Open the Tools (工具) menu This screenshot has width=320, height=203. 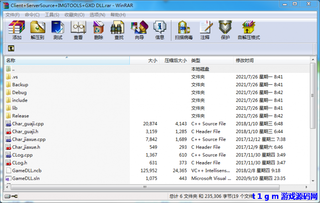point(52,15)
